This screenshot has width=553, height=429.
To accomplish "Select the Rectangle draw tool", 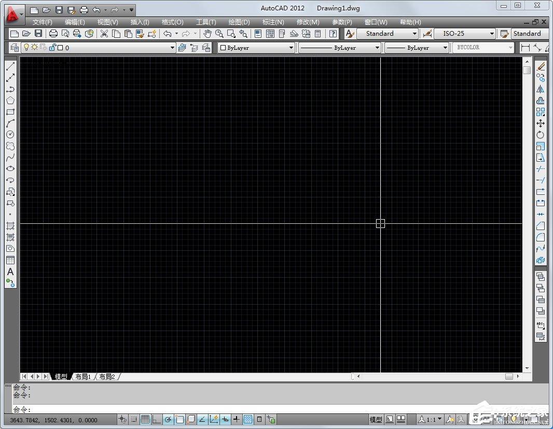I will pyautogui.click(x=10, y=112).
